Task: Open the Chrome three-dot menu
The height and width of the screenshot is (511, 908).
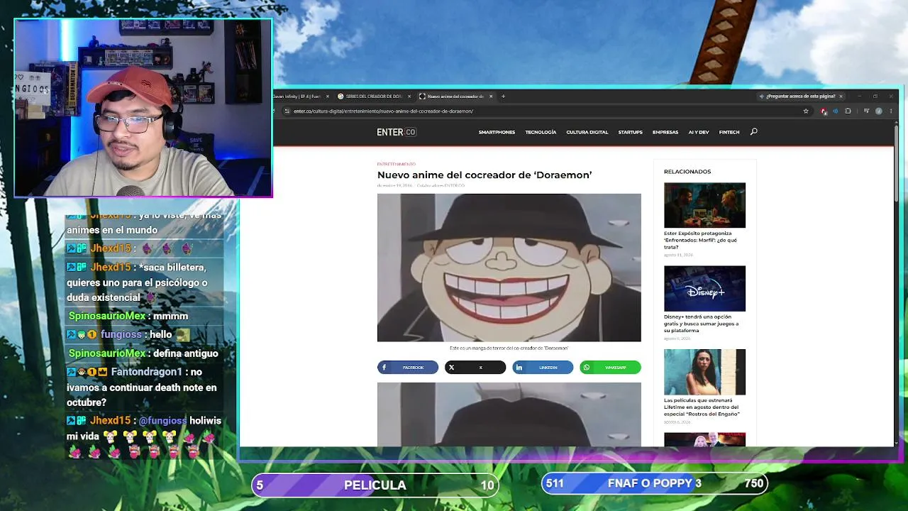Action: coord(891,111)
